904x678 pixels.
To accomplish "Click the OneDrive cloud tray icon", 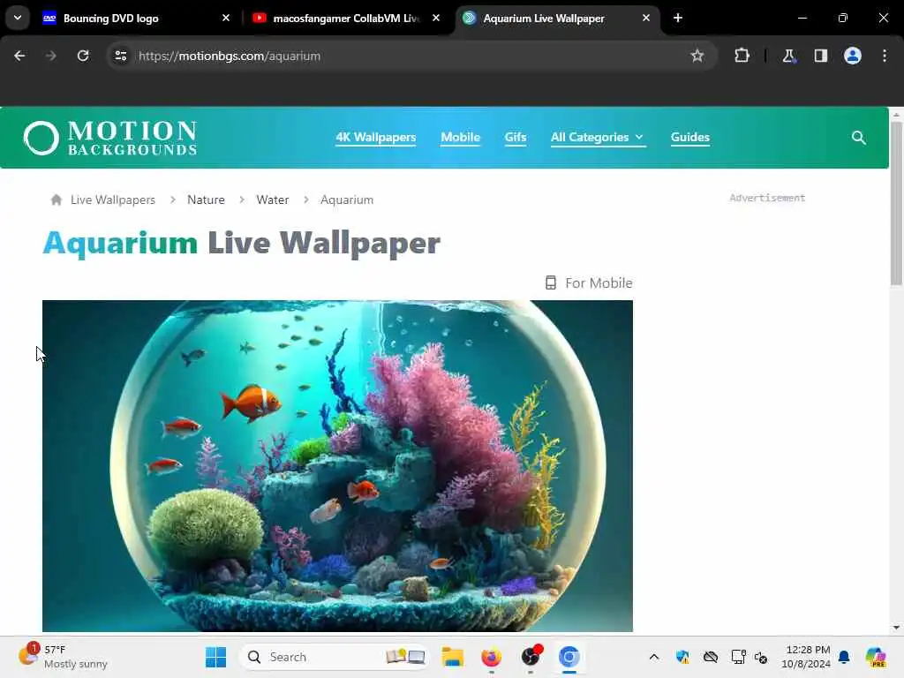I will point(711,657).
